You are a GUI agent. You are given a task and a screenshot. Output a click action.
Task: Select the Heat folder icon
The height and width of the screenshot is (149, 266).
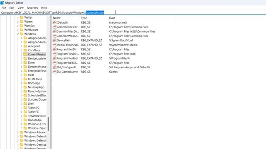pyautogui.click(x=25, y=75)
